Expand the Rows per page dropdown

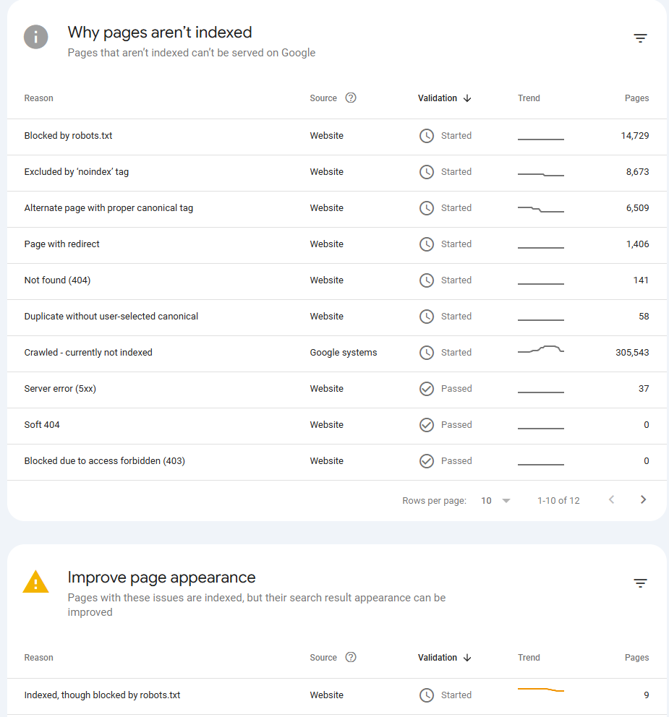pos(496,500)
